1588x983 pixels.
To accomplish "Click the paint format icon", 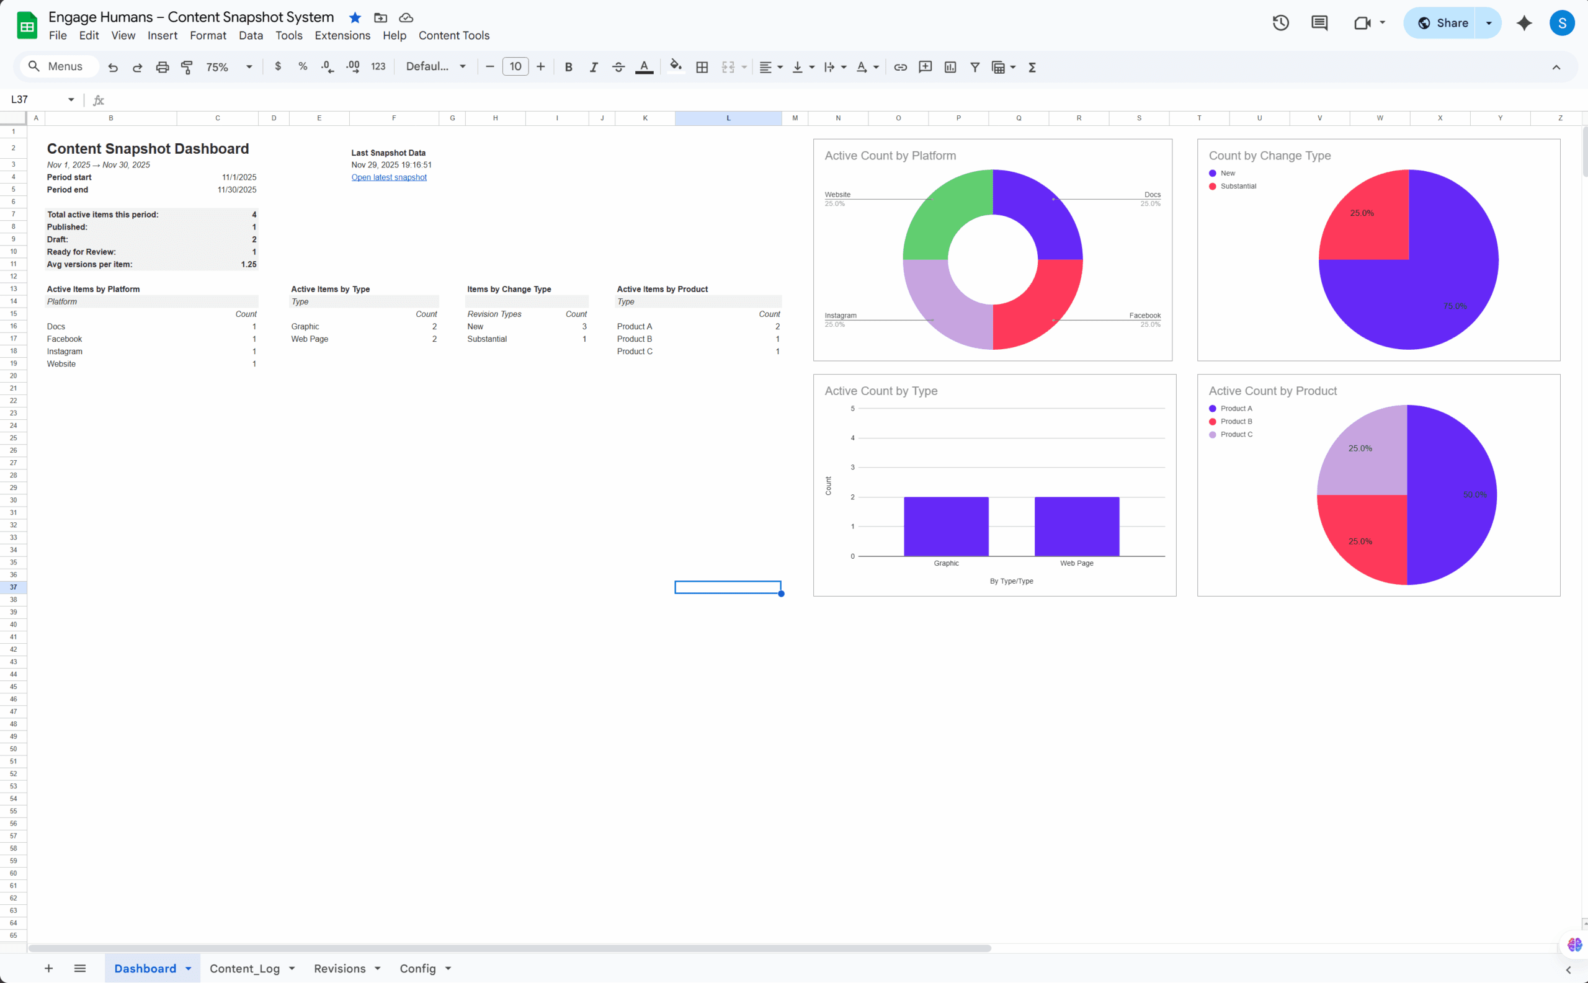I will pos(187,67).
